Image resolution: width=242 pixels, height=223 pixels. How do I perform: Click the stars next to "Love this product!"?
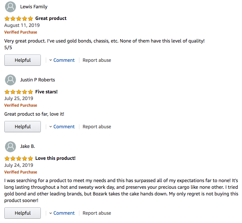19,159
